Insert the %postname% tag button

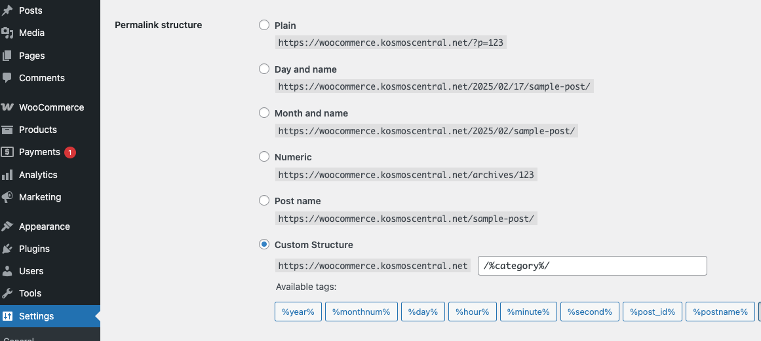pos(720,312)
